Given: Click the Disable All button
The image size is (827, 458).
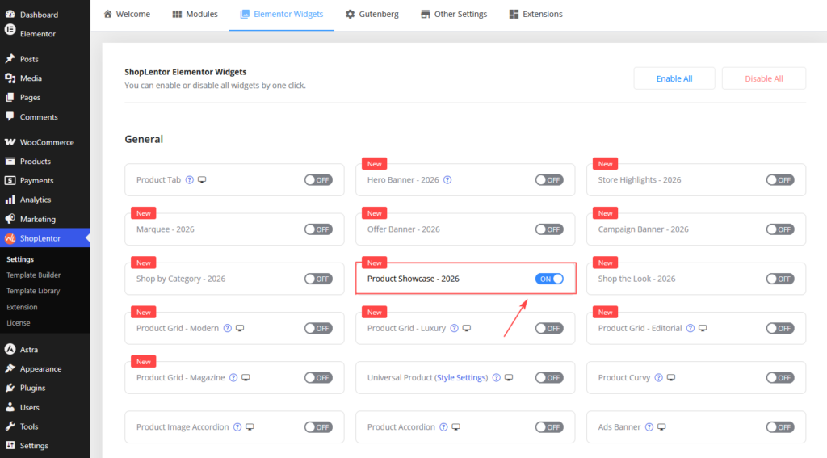Looking at the screenshot, I should 764,78.
